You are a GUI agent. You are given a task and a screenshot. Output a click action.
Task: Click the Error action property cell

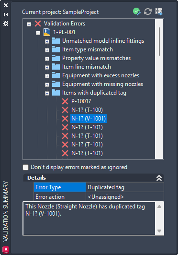60,197
